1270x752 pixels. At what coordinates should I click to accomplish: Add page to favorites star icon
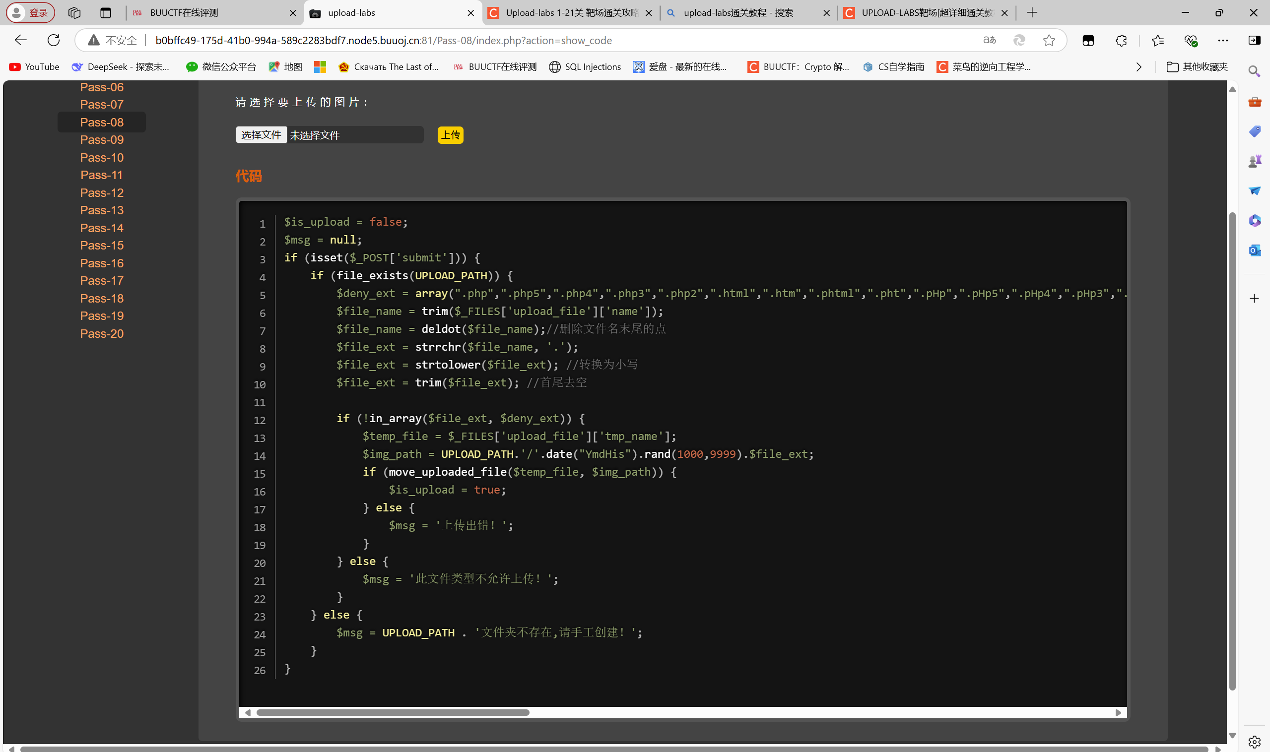point(1049,40)
